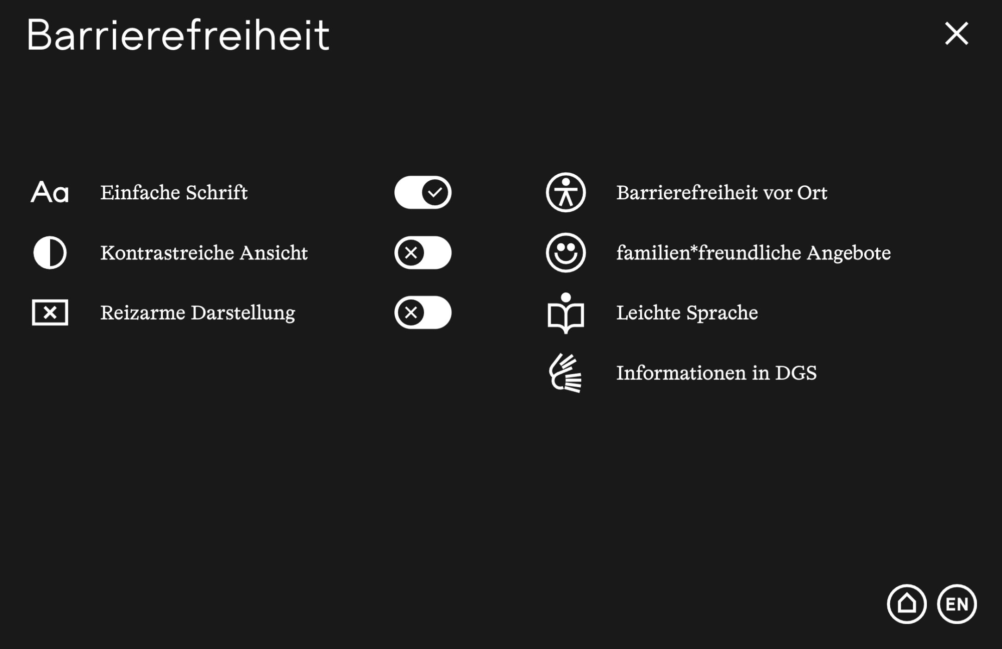Click the Kontrastreiche Ansicht label
The width and height of the screenshot is (1002, 649).
pyautogui.click(x=204, y=253)
